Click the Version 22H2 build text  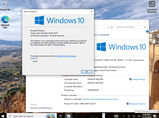click(44, 33)
